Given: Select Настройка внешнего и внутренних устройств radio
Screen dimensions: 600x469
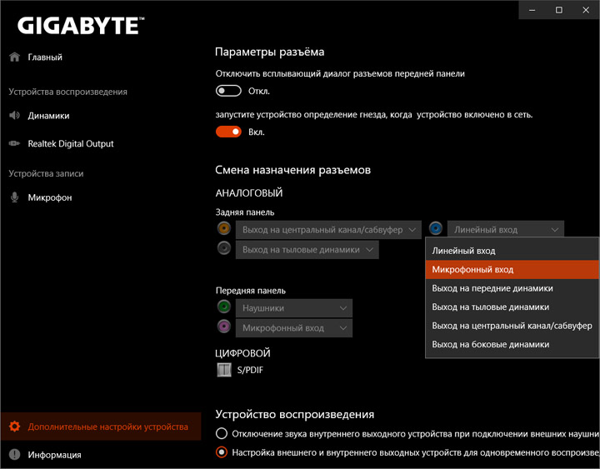Looking at the screenshot, I should point(222,452).
